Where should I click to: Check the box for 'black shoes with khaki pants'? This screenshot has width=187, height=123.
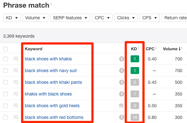tap(5, 82)
